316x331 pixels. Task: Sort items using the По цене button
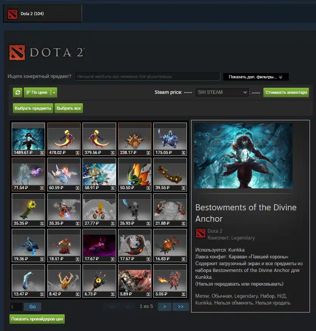[37, 92]
